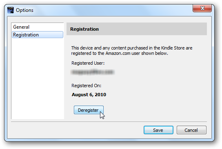Click the Kindle app icon in title bar
This screenshot has height=149, width=222.
(x=11, y=10)
